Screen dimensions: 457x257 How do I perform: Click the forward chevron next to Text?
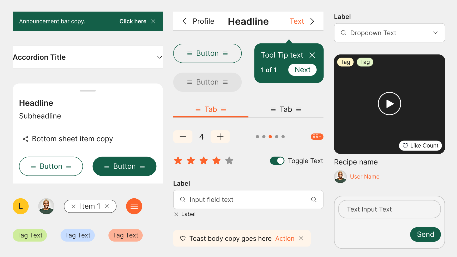coord(312,21)
